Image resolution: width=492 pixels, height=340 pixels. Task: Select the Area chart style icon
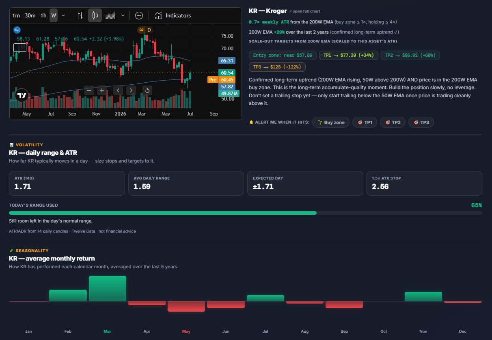tap(110, 15)
